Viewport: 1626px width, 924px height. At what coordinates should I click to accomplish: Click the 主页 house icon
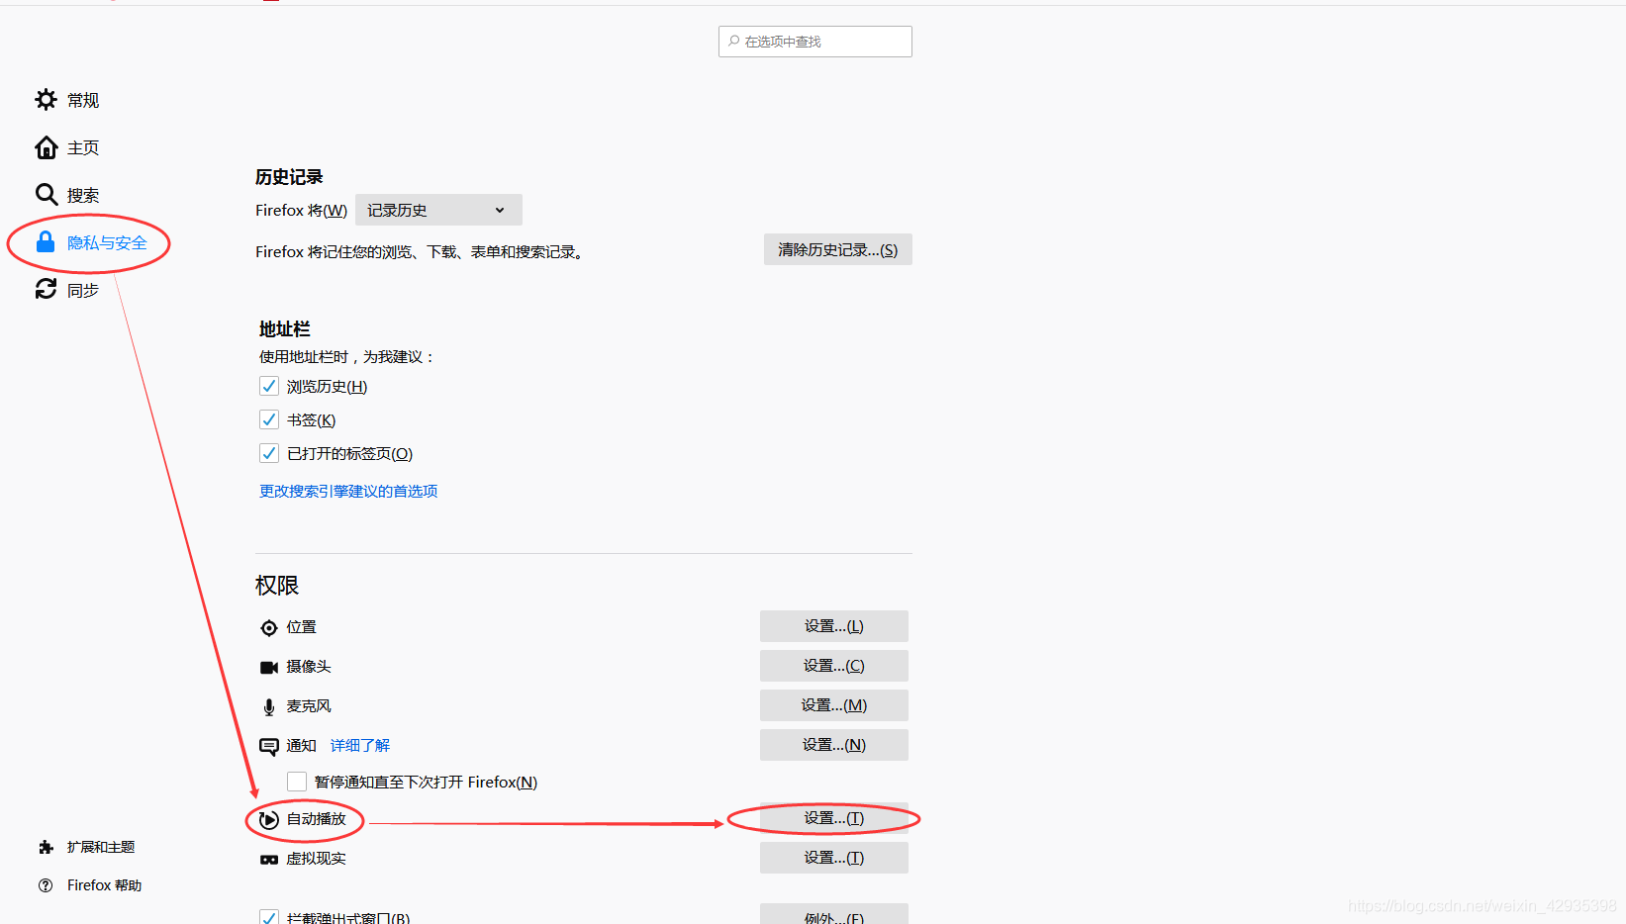click(46, 147)
